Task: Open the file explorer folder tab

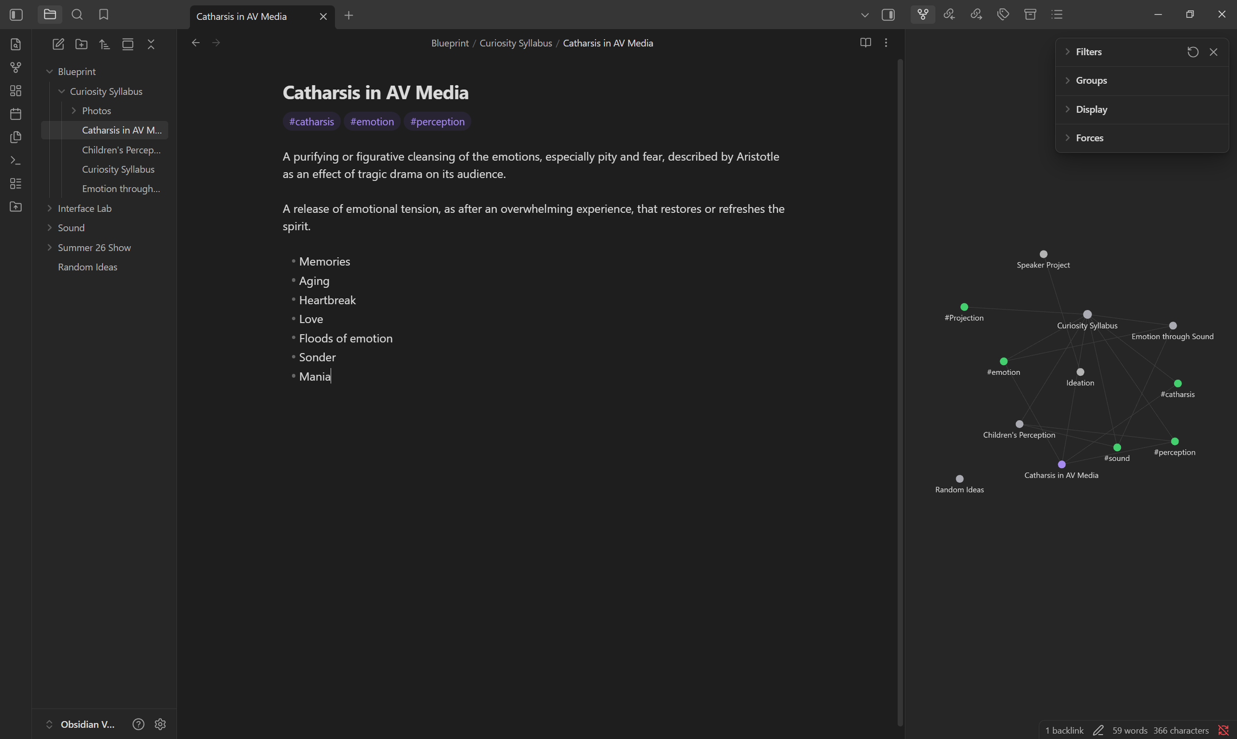Action: point(50,14)
